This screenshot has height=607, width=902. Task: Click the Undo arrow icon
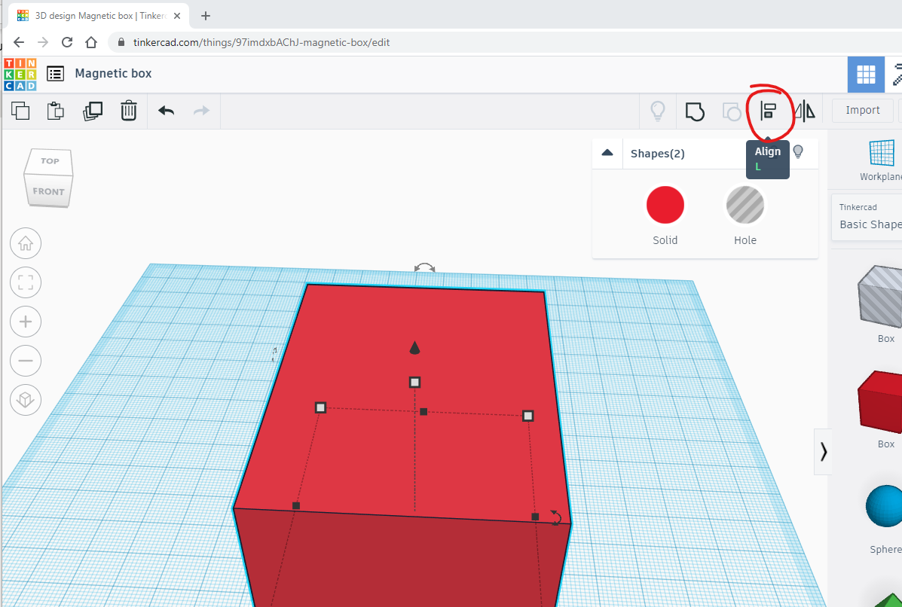(x=167, y=110)
